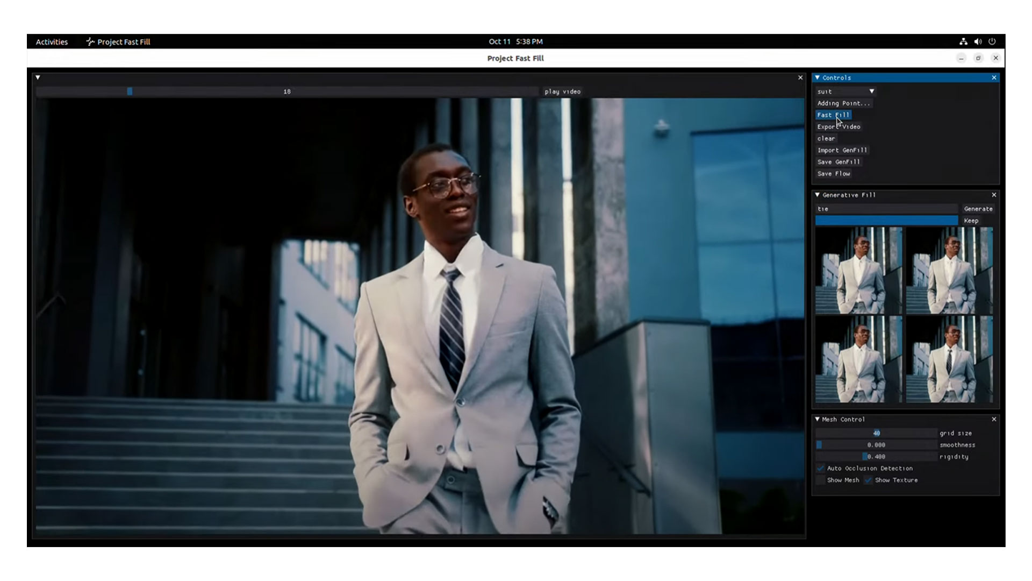Collapse the Generative Fill panel triangle
The height and width of the screenshot is (581, 1032).
pos(818,195)
